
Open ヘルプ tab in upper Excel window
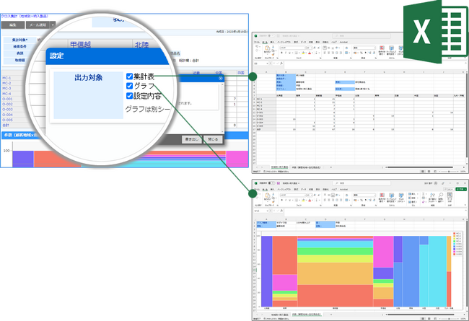tap(334, 42)
